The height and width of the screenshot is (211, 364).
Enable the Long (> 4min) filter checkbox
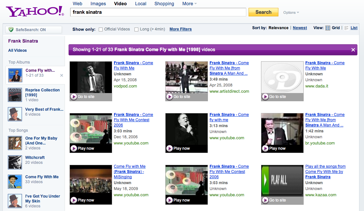(x=136, y=29)
